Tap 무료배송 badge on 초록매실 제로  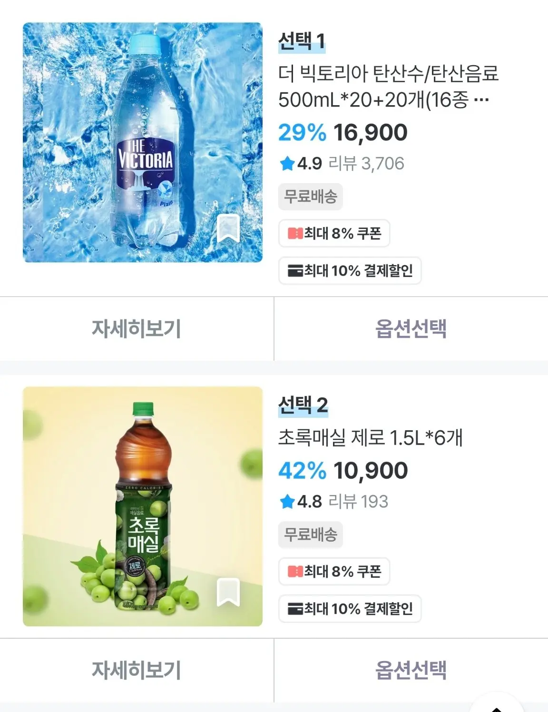310,534
